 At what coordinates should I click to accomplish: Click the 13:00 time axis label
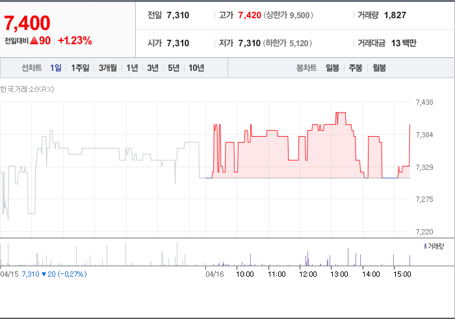tap(339, 274)
